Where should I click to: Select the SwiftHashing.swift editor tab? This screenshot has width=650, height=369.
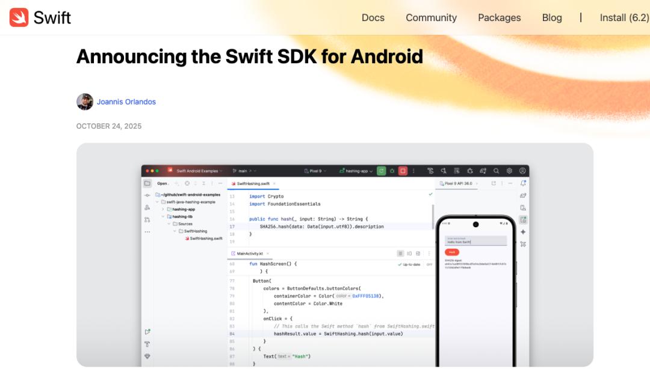pos(253,183)
